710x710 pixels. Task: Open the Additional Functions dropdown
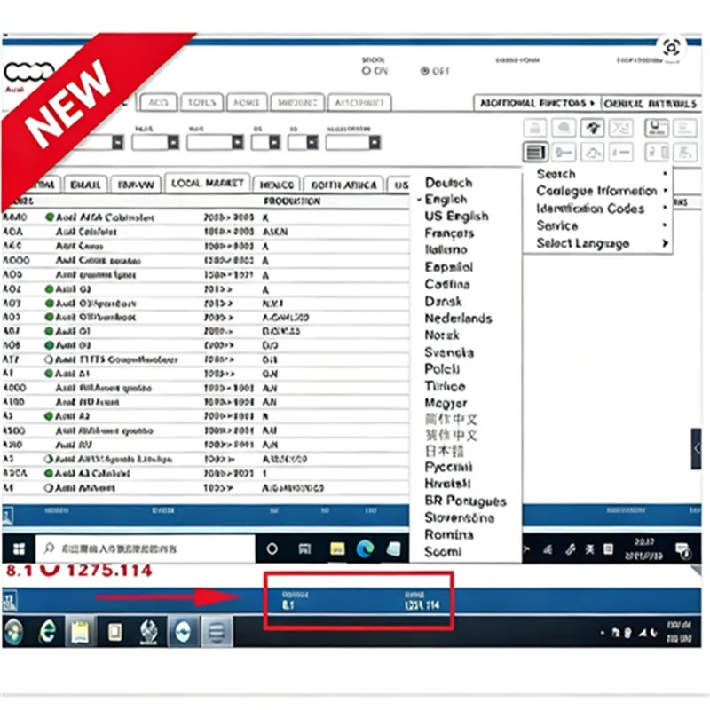(537, 103)
